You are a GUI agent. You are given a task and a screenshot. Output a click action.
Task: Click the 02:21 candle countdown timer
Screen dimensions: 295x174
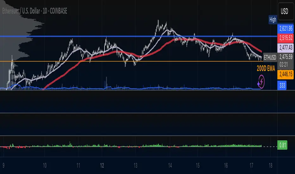click(284, 65)
